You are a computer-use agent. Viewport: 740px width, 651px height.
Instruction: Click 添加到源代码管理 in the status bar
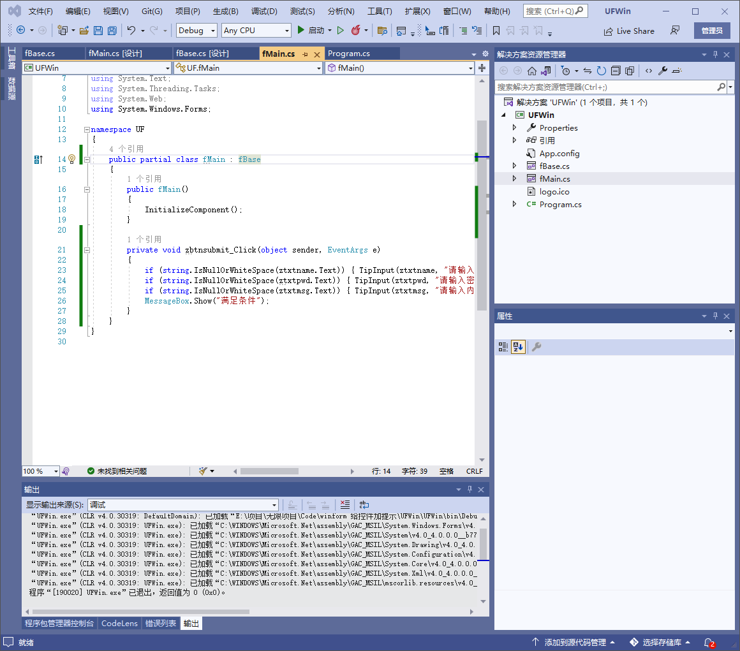pos(573,643)
